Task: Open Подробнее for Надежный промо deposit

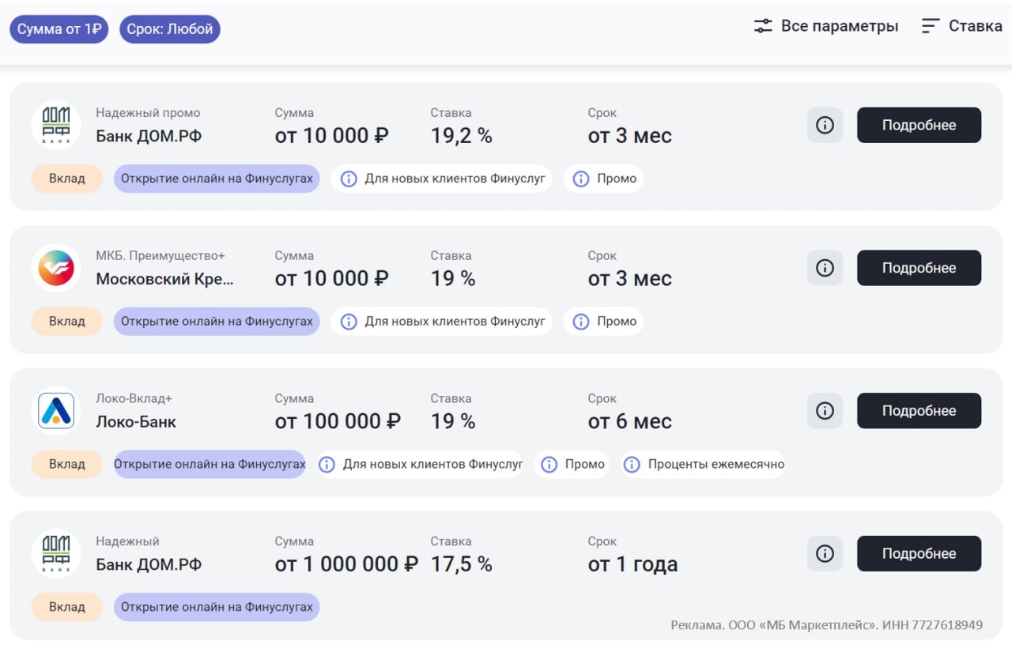Action: tap(919, 125)
